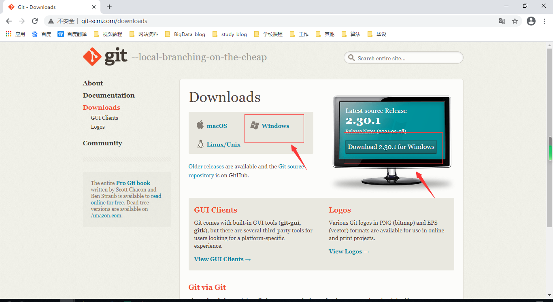
Task: Open the Apps grid in bookmarks bar
Action: click(15, 34)
